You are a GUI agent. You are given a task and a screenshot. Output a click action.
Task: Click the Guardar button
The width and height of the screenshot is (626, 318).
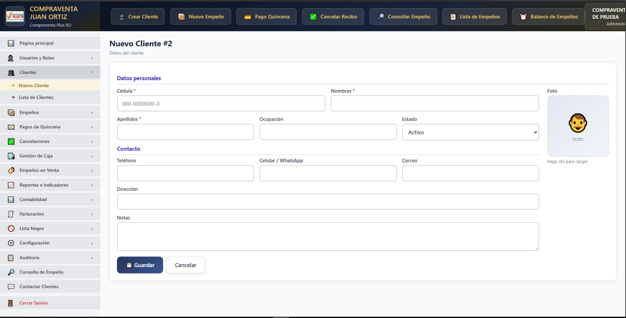coord(140,265)
